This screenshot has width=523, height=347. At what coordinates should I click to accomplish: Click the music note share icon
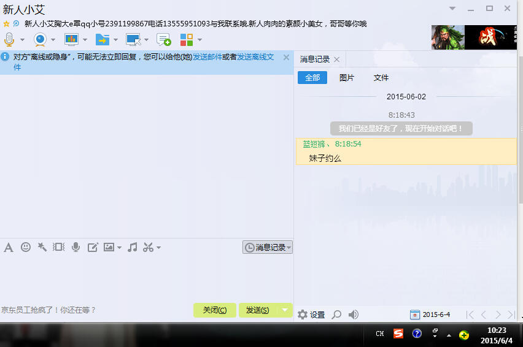click(x=133, y=247)
